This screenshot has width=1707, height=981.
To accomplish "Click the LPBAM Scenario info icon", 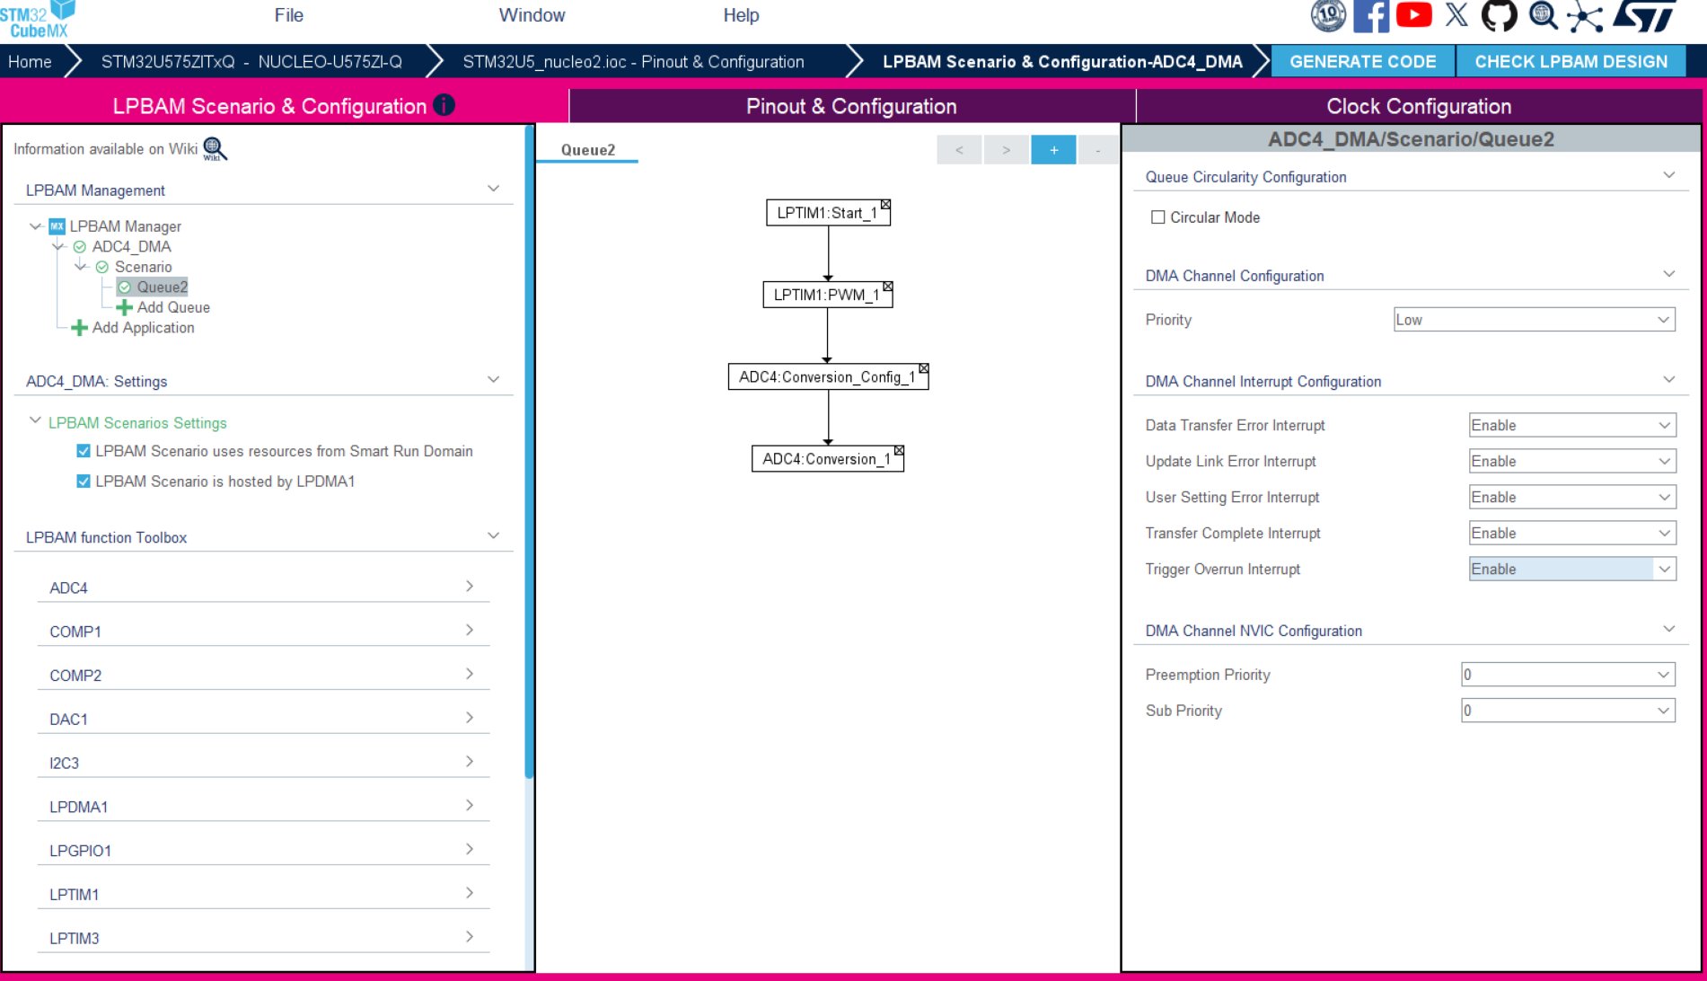I will pyautogui.click(x=444, y=105).
